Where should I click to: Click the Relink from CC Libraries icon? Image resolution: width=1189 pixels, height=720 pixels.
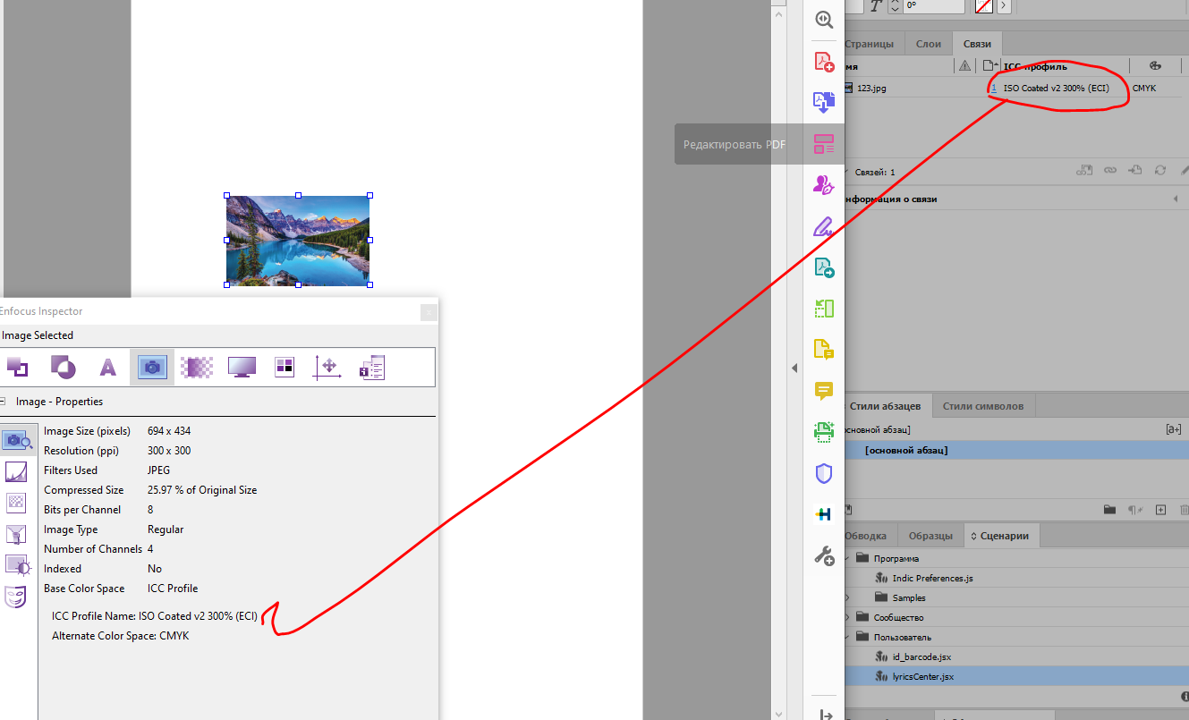1084,170
